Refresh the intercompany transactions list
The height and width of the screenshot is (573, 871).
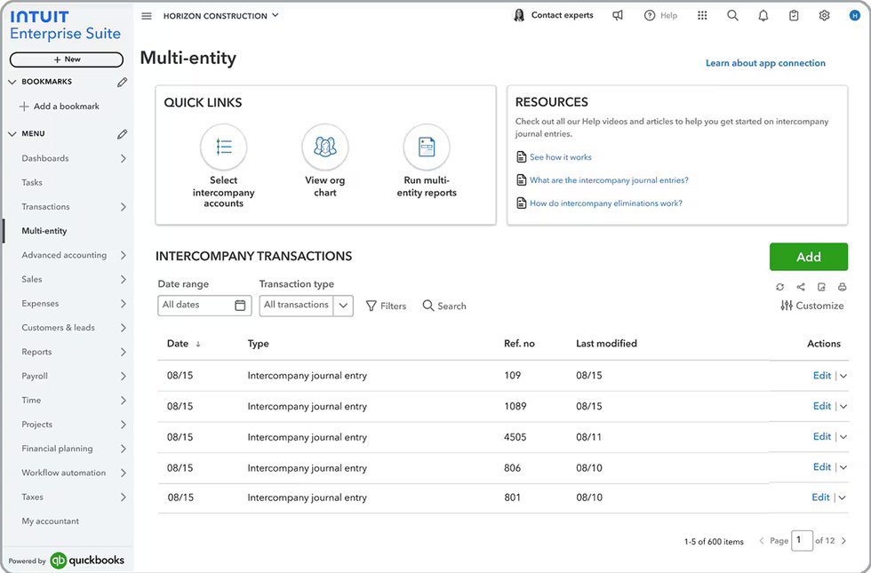click(x=779, y=287)
